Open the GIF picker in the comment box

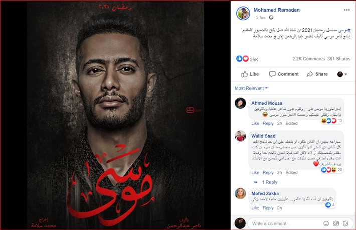tap(336, 223)
